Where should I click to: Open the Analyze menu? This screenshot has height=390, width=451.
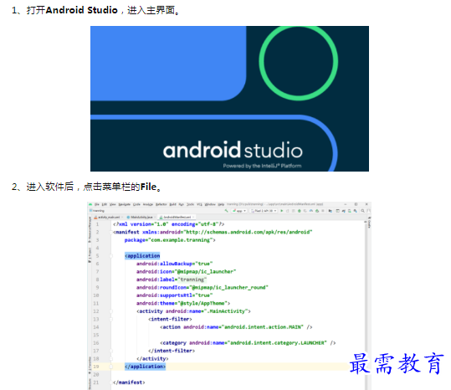coord(147,204)
